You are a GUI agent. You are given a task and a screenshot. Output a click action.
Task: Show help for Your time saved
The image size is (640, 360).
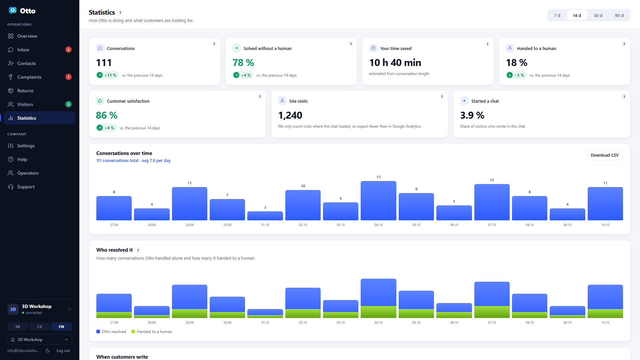coord(487,44)
